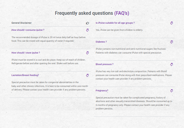
Task: Click the hand icon on the Diabetes row
Action: [172, 42]
